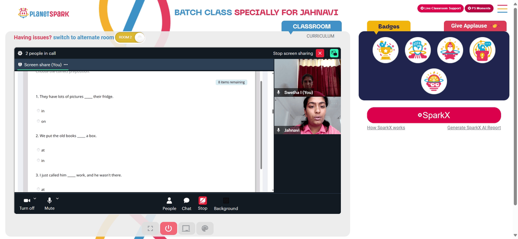Select 'in' for question 2
Image resolution: width=518 pixels, height=239 pixels.
click(38, 161)
